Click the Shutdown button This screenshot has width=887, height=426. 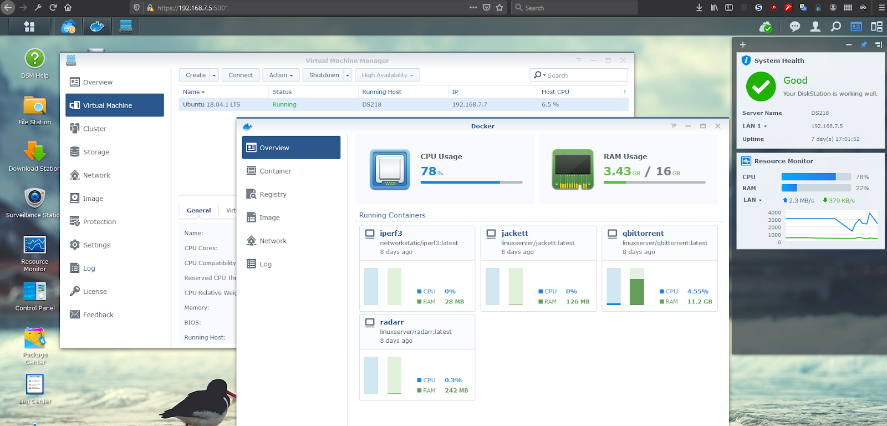pos(324,75)
